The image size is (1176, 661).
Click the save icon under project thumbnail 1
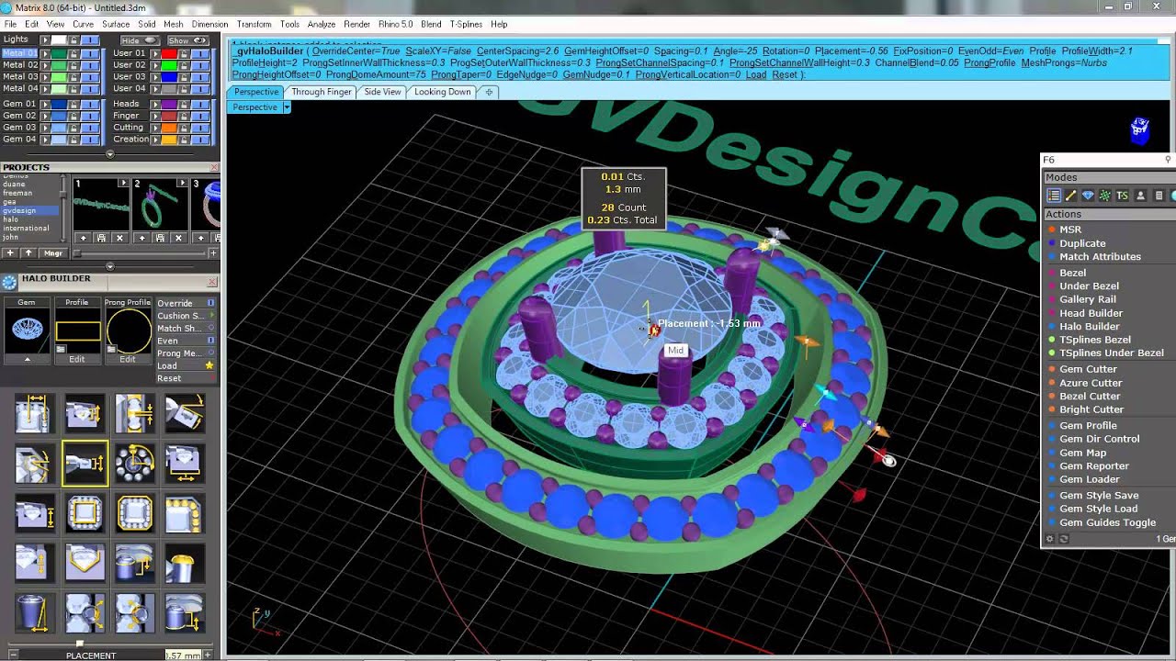[101, 238]
